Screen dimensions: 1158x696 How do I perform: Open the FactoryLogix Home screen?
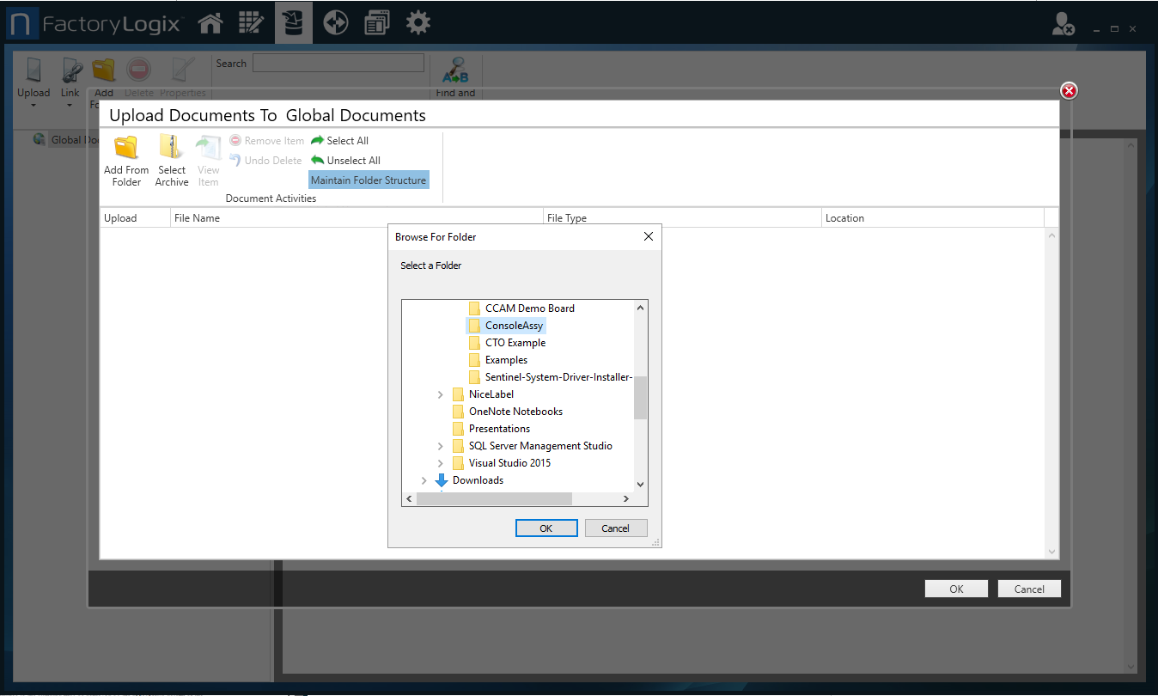click(210, 22)
